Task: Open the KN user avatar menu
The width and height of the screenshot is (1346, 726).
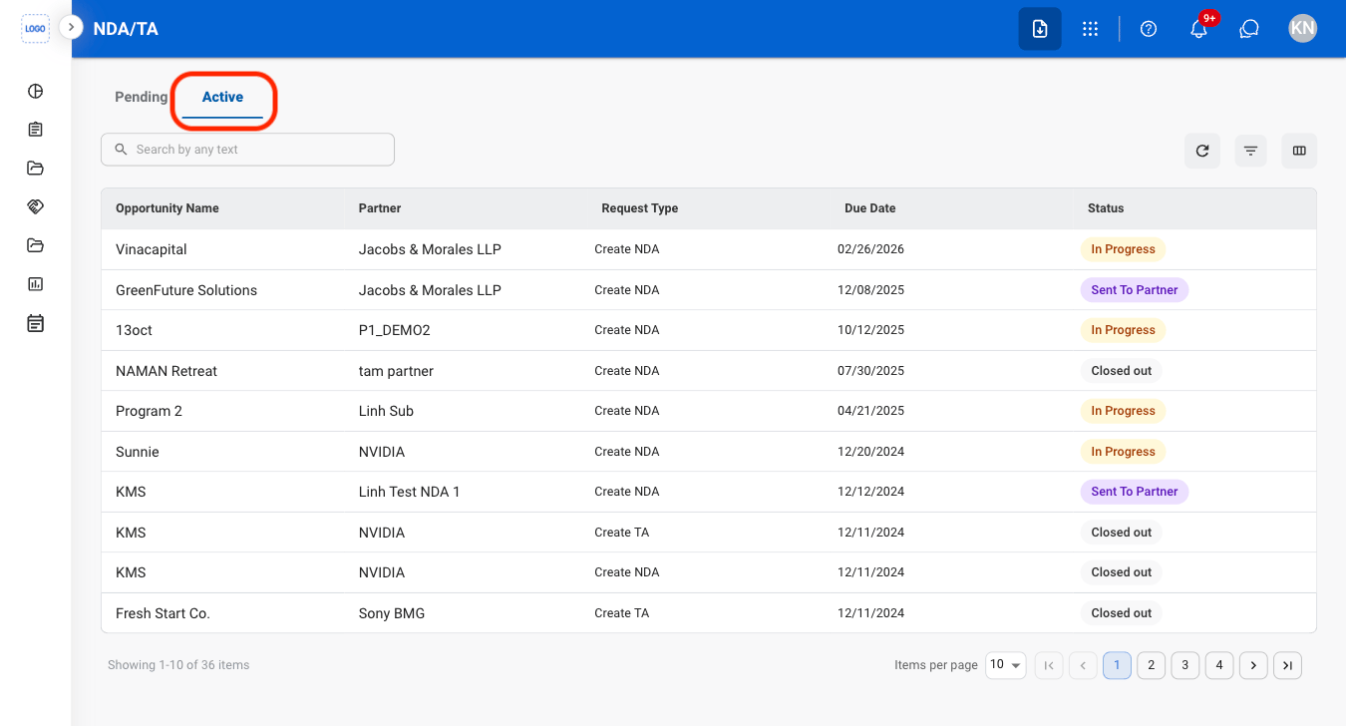Action: pos(1302,28)
